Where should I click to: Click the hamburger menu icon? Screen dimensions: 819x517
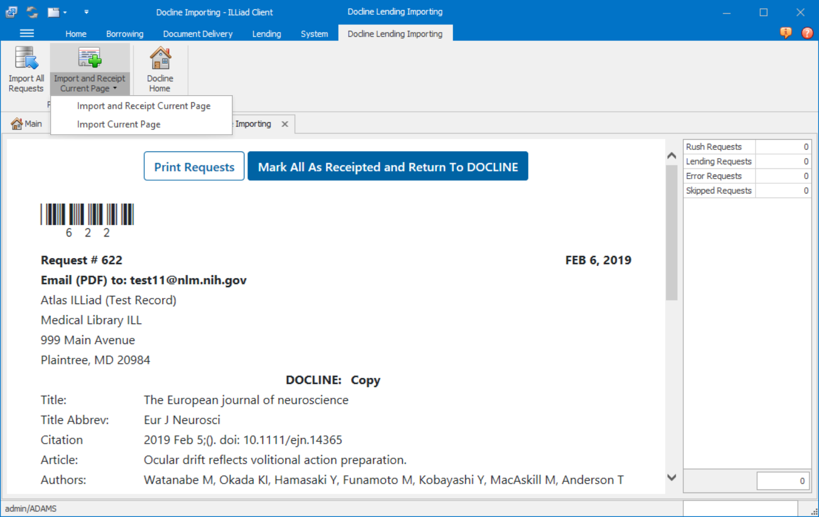point(27,33)
